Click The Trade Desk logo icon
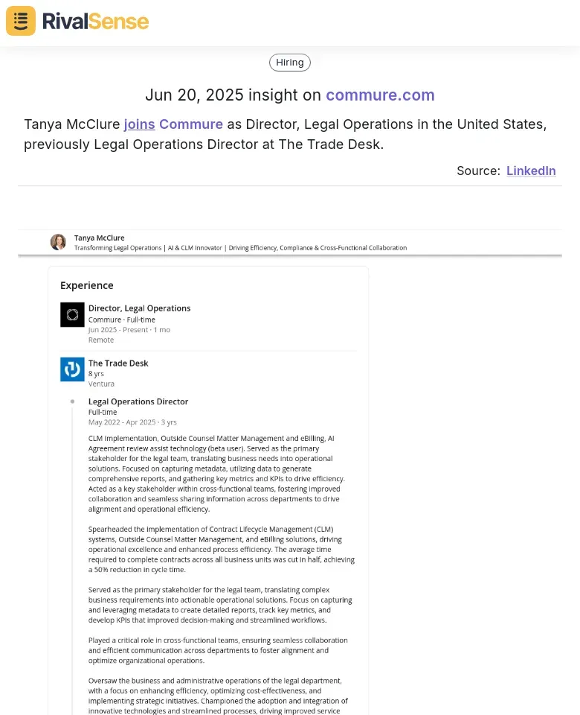 [72, 369]
